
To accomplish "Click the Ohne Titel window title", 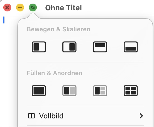I will 63,8.
